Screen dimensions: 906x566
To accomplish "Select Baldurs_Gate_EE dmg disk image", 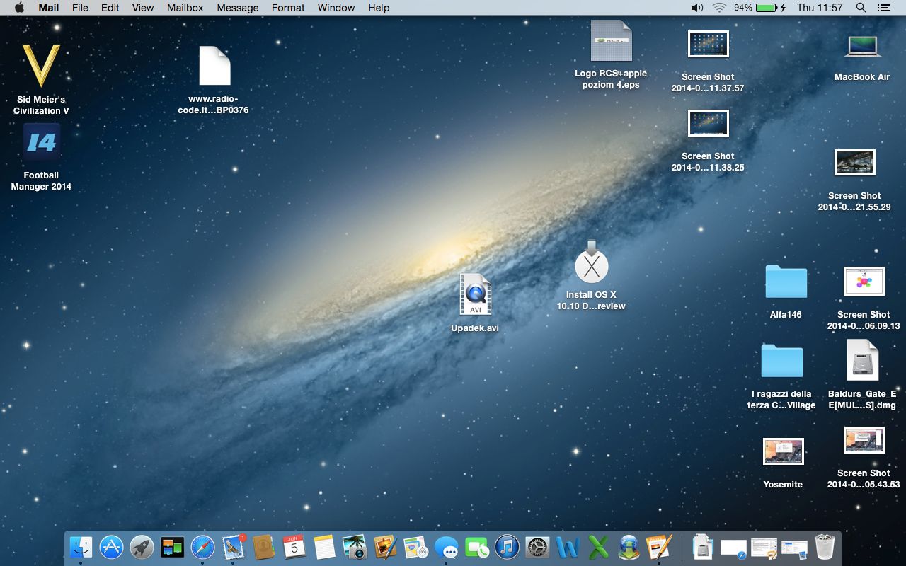I will [862, 374].
